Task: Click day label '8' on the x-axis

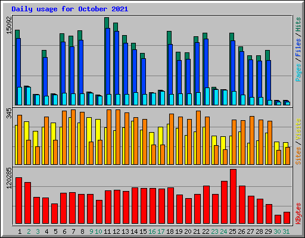Action: 82,231
